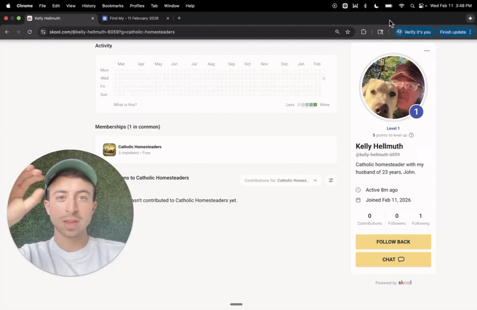The width and height of the screenshot is (477, 310).
Task: Select the Feb column in the activity heatmap
Action: (317, 64)
